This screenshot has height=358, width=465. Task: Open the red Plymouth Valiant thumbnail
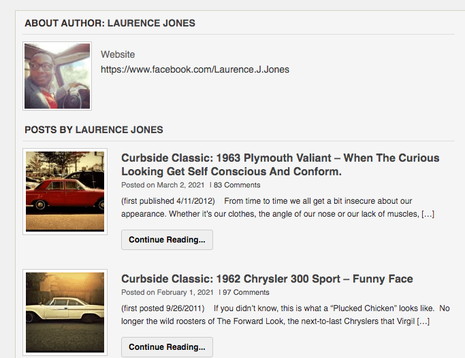tap(65, 192)
